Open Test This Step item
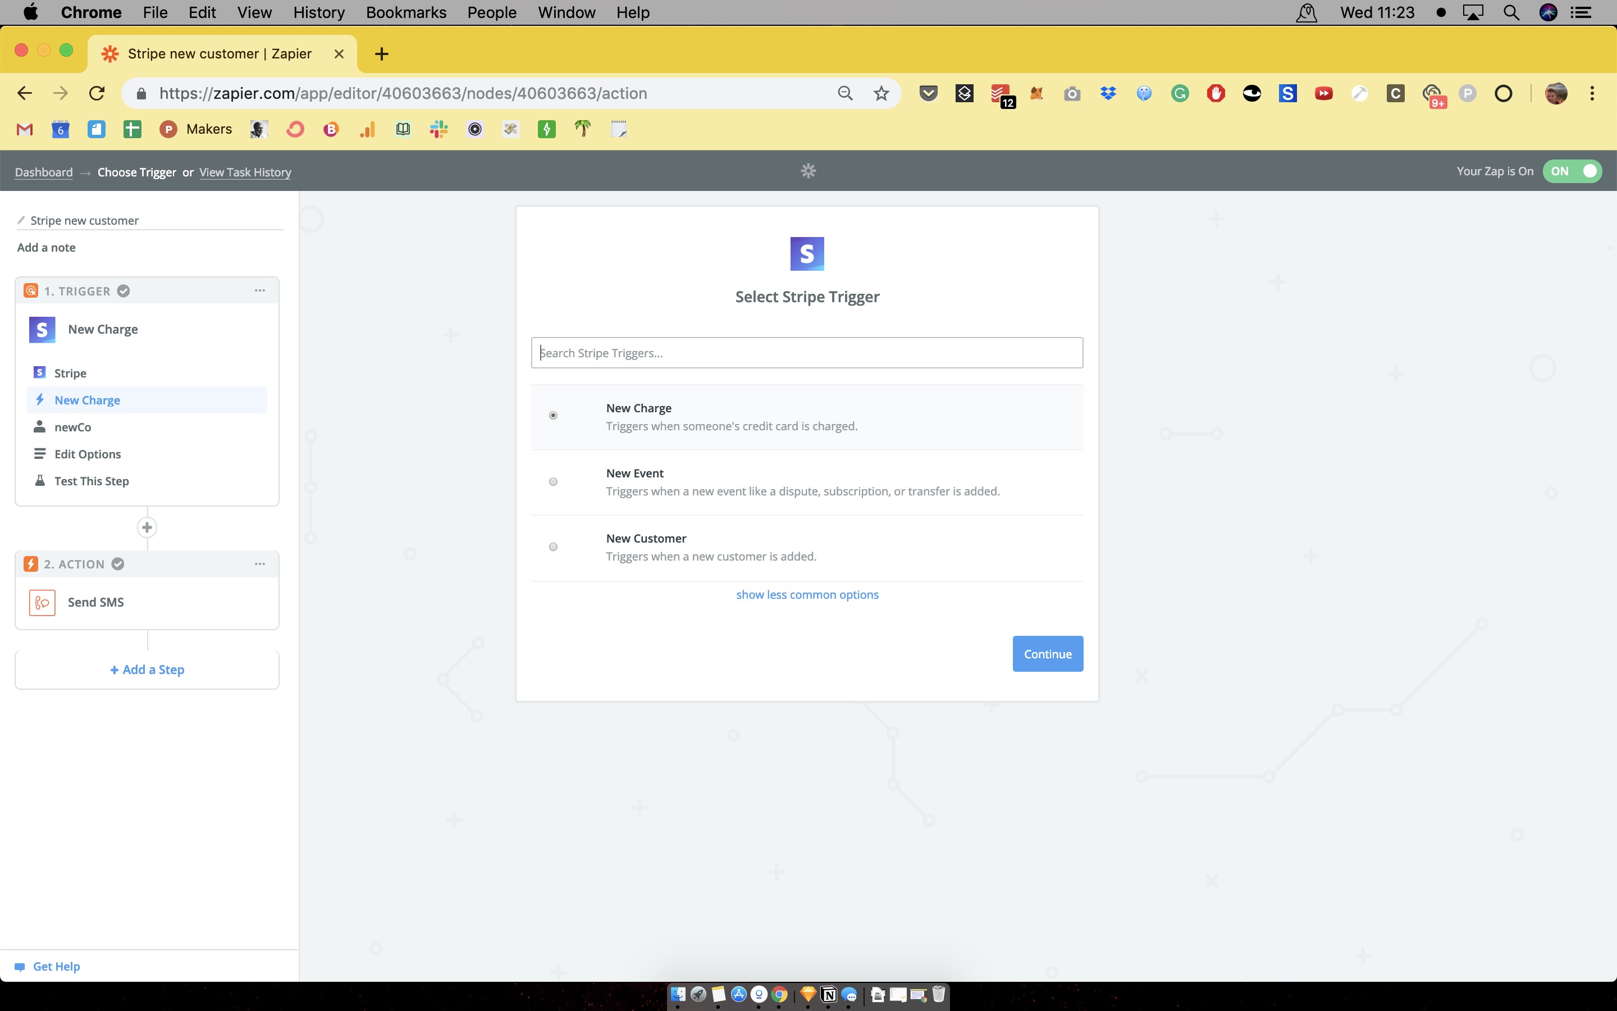 147,481
